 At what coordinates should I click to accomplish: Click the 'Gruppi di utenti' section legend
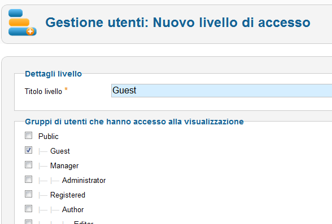pyautogui.click(x=134, y=122)
